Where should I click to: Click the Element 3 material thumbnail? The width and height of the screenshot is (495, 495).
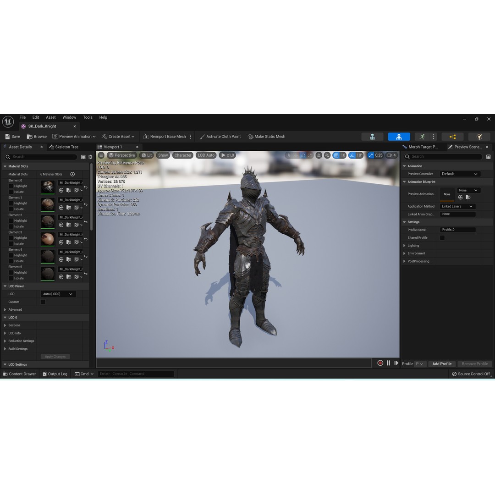[48, 239]
